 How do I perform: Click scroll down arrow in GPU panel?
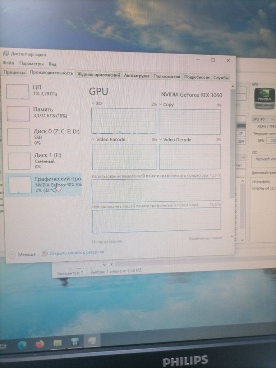point(232,236)
